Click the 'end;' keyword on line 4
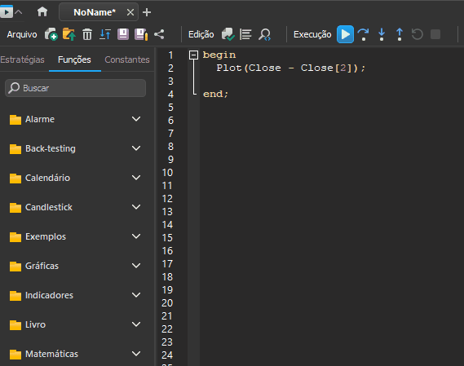The width and height of the screenshot is (464, 366). click(x=216, y=94)
